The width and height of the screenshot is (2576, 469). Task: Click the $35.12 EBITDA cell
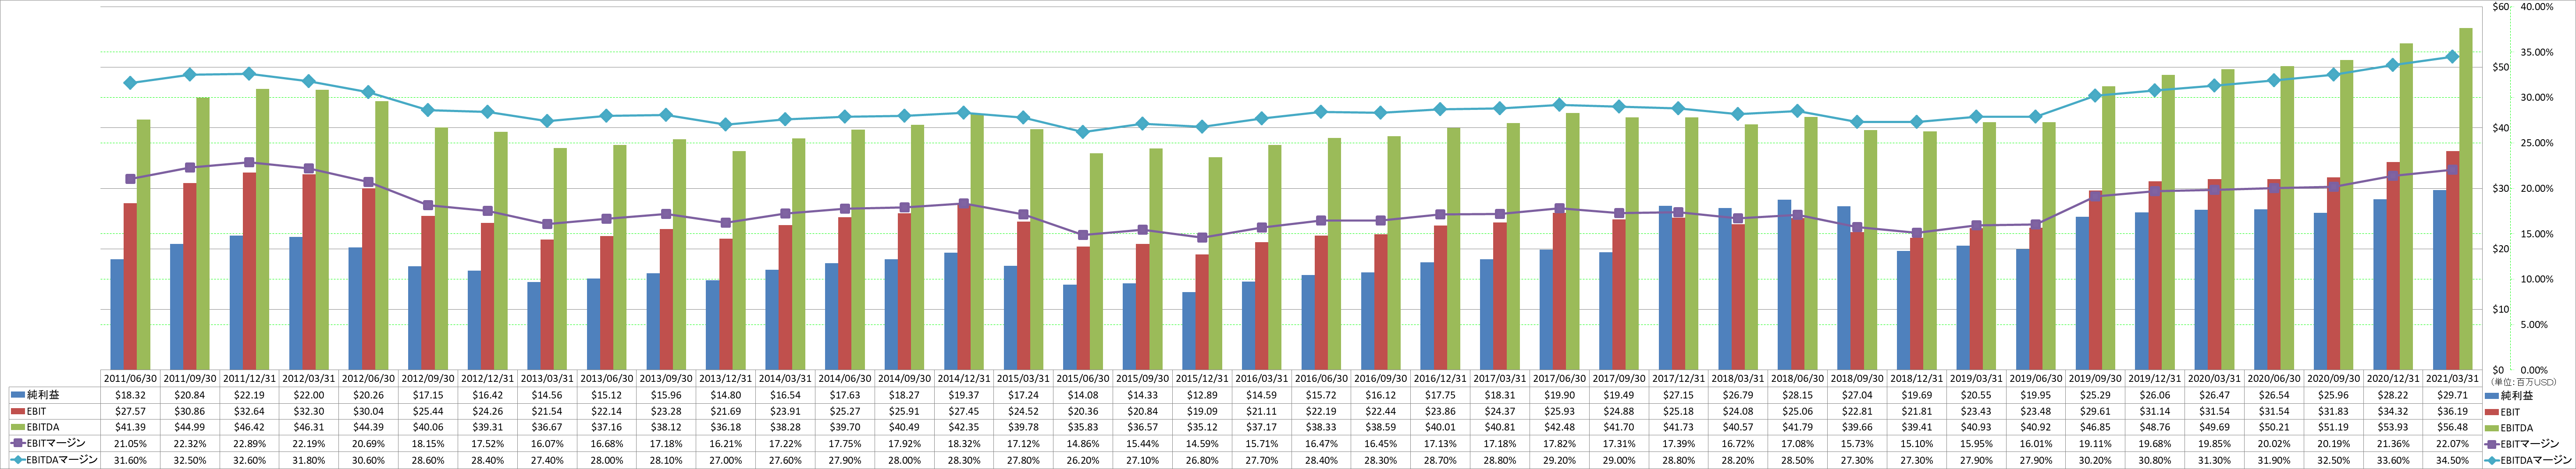(x=1202, y=427)
